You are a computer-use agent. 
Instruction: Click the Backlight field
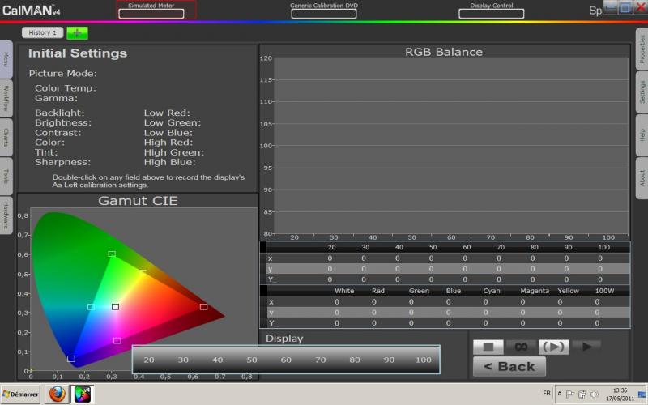[59, 113]
